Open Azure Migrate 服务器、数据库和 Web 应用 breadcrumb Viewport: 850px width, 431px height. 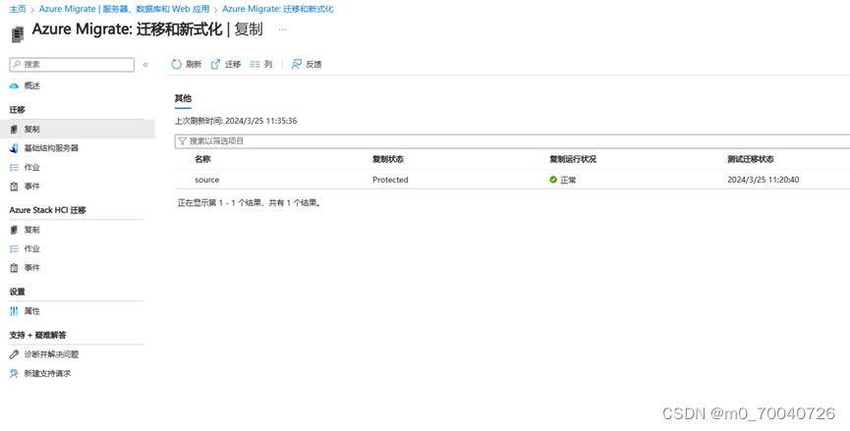coord(124,9)
